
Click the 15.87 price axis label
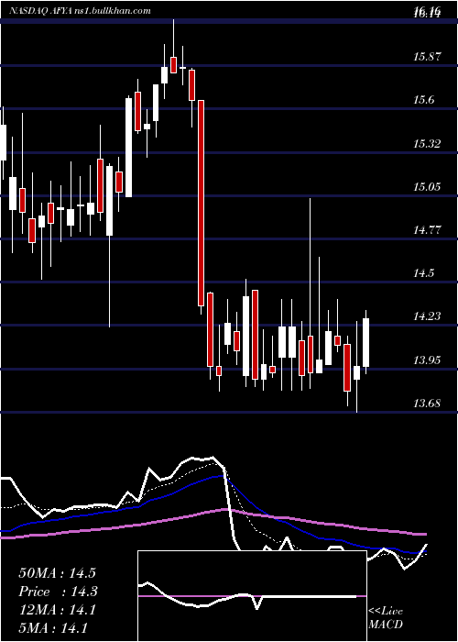pyautogui.click(x=427, y=57)
